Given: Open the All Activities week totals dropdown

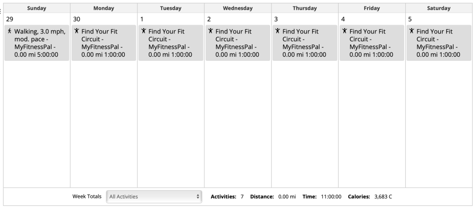Looking at the screenshot, I should [x=154, y=197].
